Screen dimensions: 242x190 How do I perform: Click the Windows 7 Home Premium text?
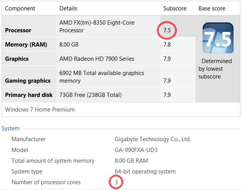[x=40, y=109]
